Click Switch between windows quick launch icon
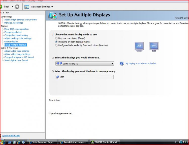189x145 pixels. point(14,142)
